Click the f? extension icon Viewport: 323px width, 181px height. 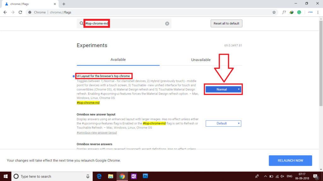coord(284,12)
